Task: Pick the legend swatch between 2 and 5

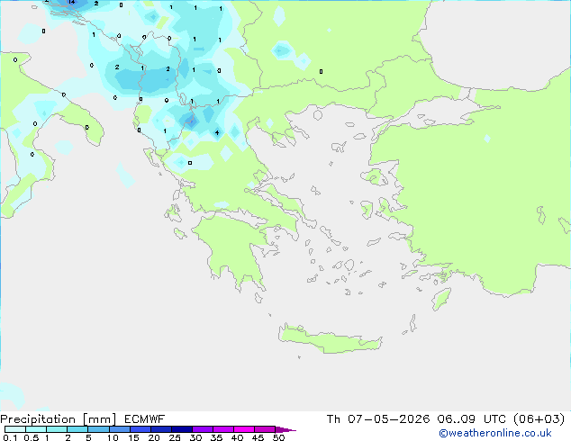Action: click(x=77, y=429)
